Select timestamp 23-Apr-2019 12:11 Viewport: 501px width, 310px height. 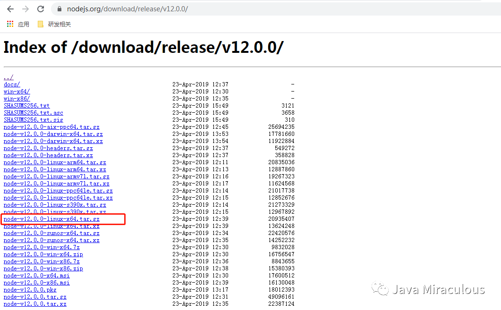point(200,162)
